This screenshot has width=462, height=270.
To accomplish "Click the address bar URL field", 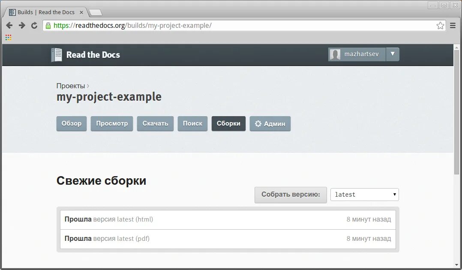I will 245,26.
